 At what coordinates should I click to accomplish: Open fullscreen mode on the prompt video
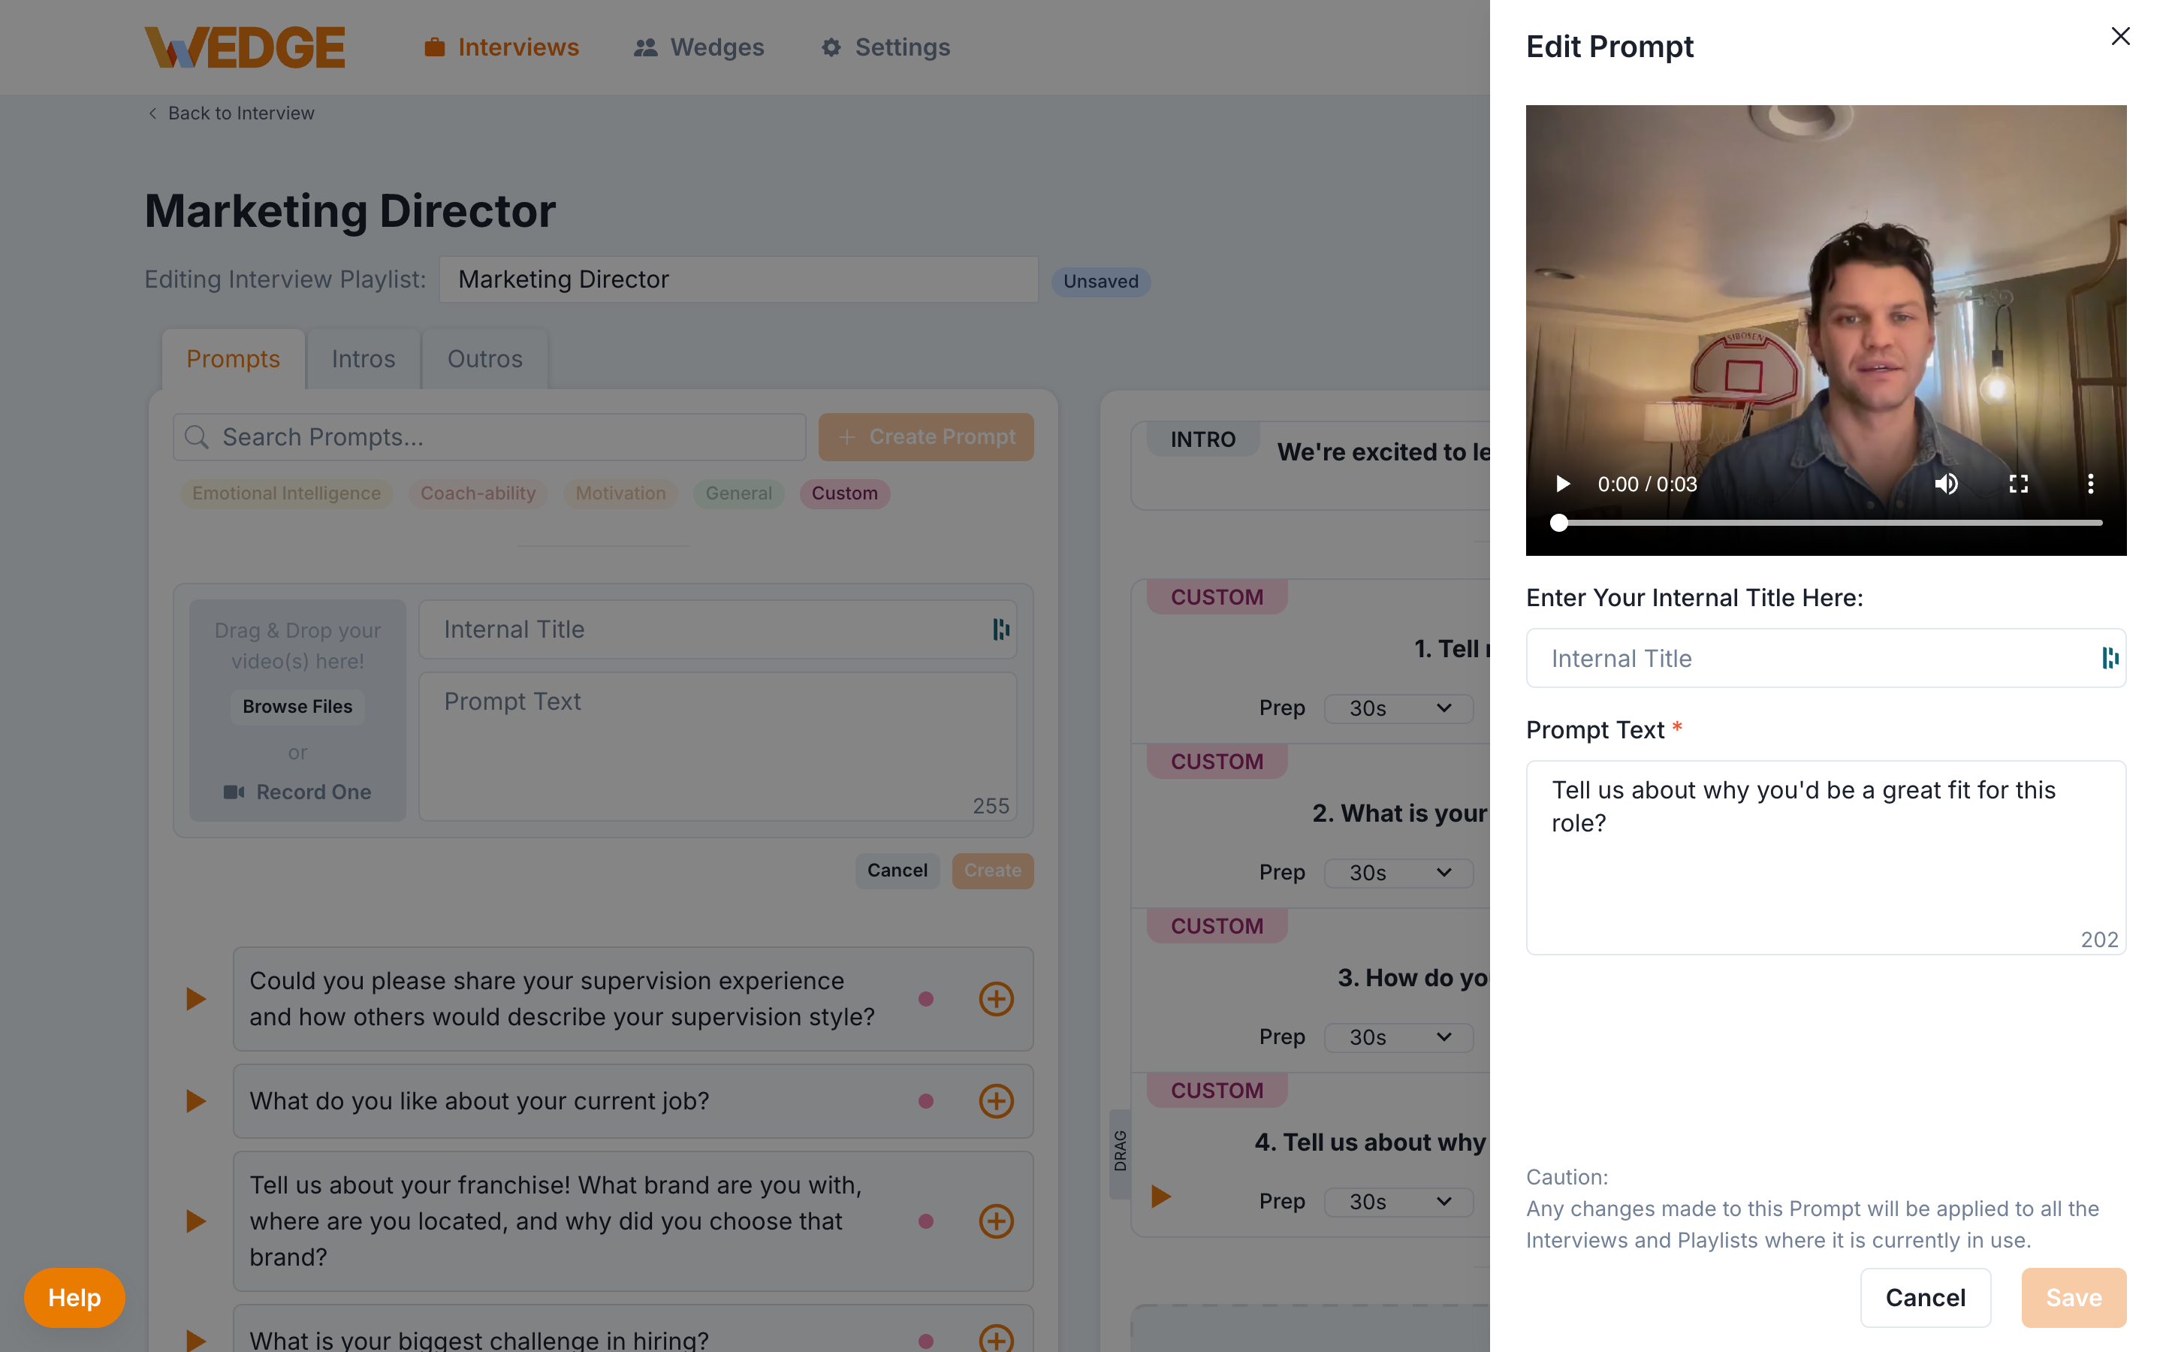(x=2018, y=484)
